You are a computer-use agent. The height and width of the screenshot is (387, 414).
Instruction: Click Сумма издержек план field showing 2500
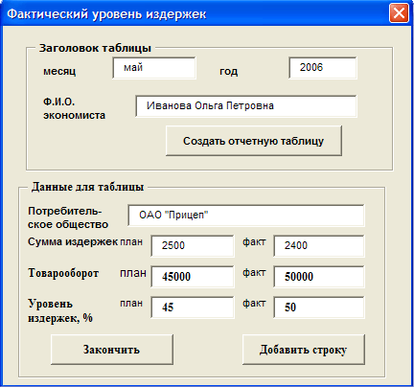(193, 246)
